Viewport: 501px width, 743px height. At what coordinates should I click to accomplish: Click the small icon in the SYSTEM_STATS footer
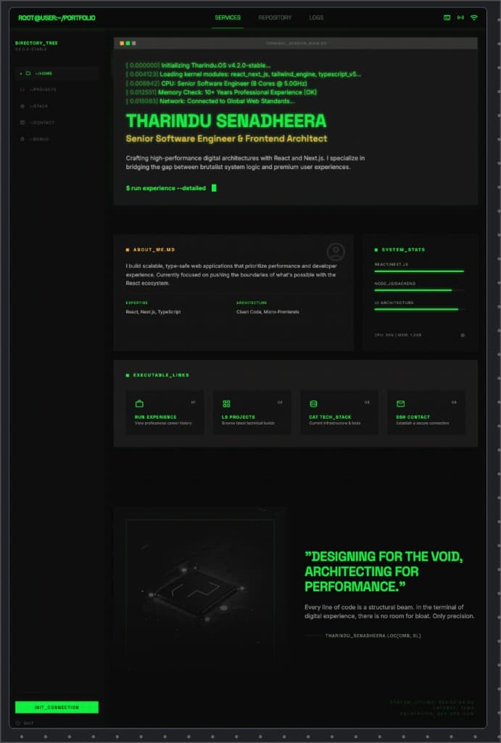click(463, 335)
